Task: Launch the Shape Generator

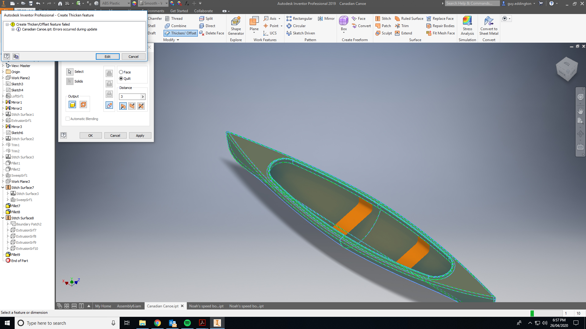Action: pyautogui.click(x=236, y=26)
